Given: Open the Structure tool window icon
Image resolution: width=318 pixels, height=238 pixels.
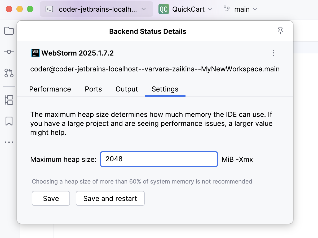Looking at the screenshot, I should (9, 100).
